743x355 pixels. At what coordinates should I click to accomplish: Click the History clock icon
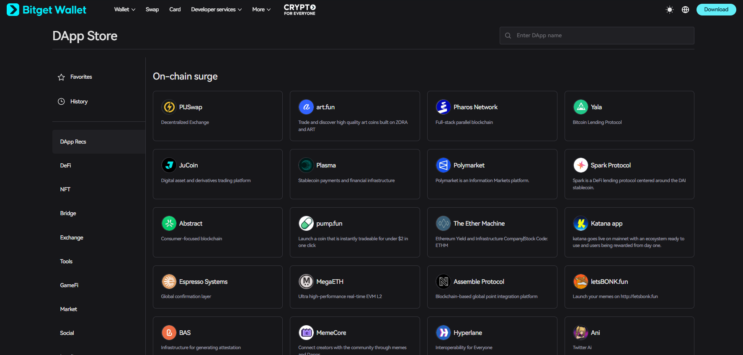[61, 101]
